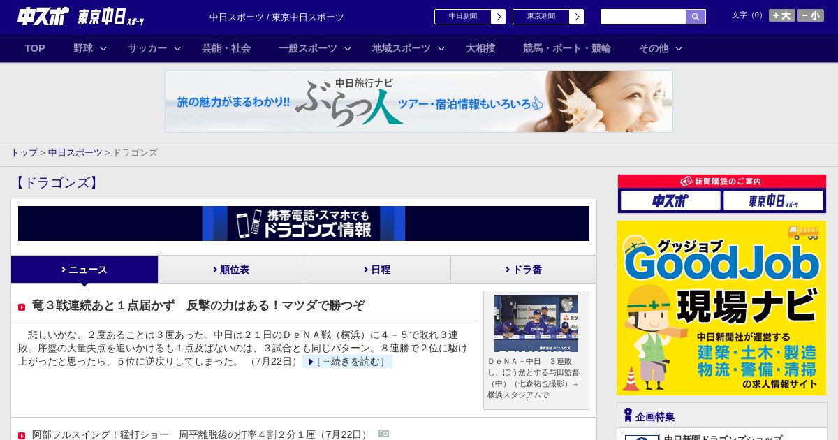The height and width of the screenshot is (440, 838).
Task: Click the 中スポ logo in header
Action: [43, 16]
